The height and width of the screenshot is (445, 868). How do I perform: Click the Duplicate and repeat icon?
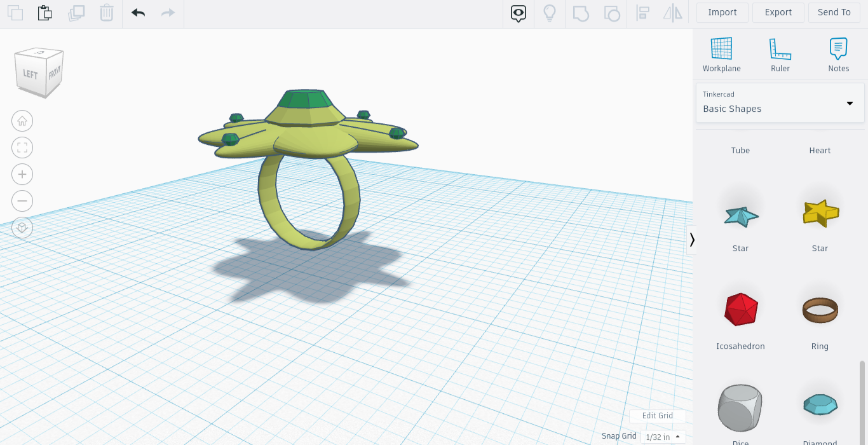76,13
